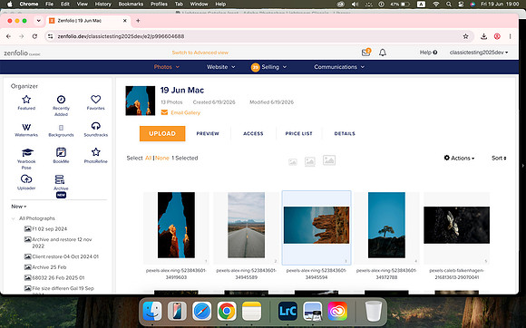Open the notifications bell icon
The image size is (526, 328).
click(x=383, y=53)
